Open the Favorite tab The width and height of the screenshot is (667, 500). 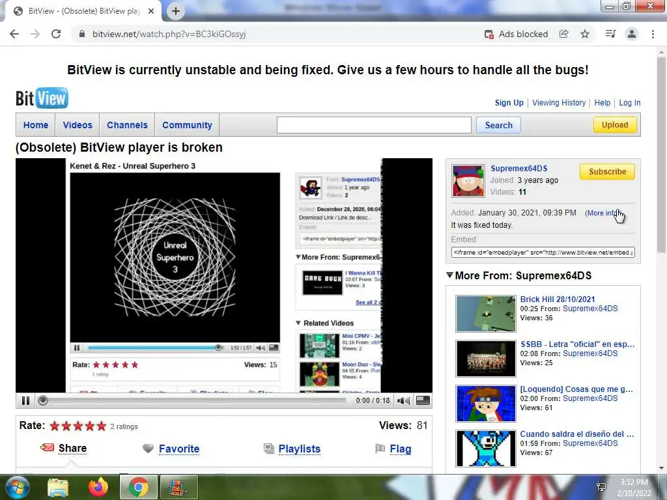tap(179, 449)
